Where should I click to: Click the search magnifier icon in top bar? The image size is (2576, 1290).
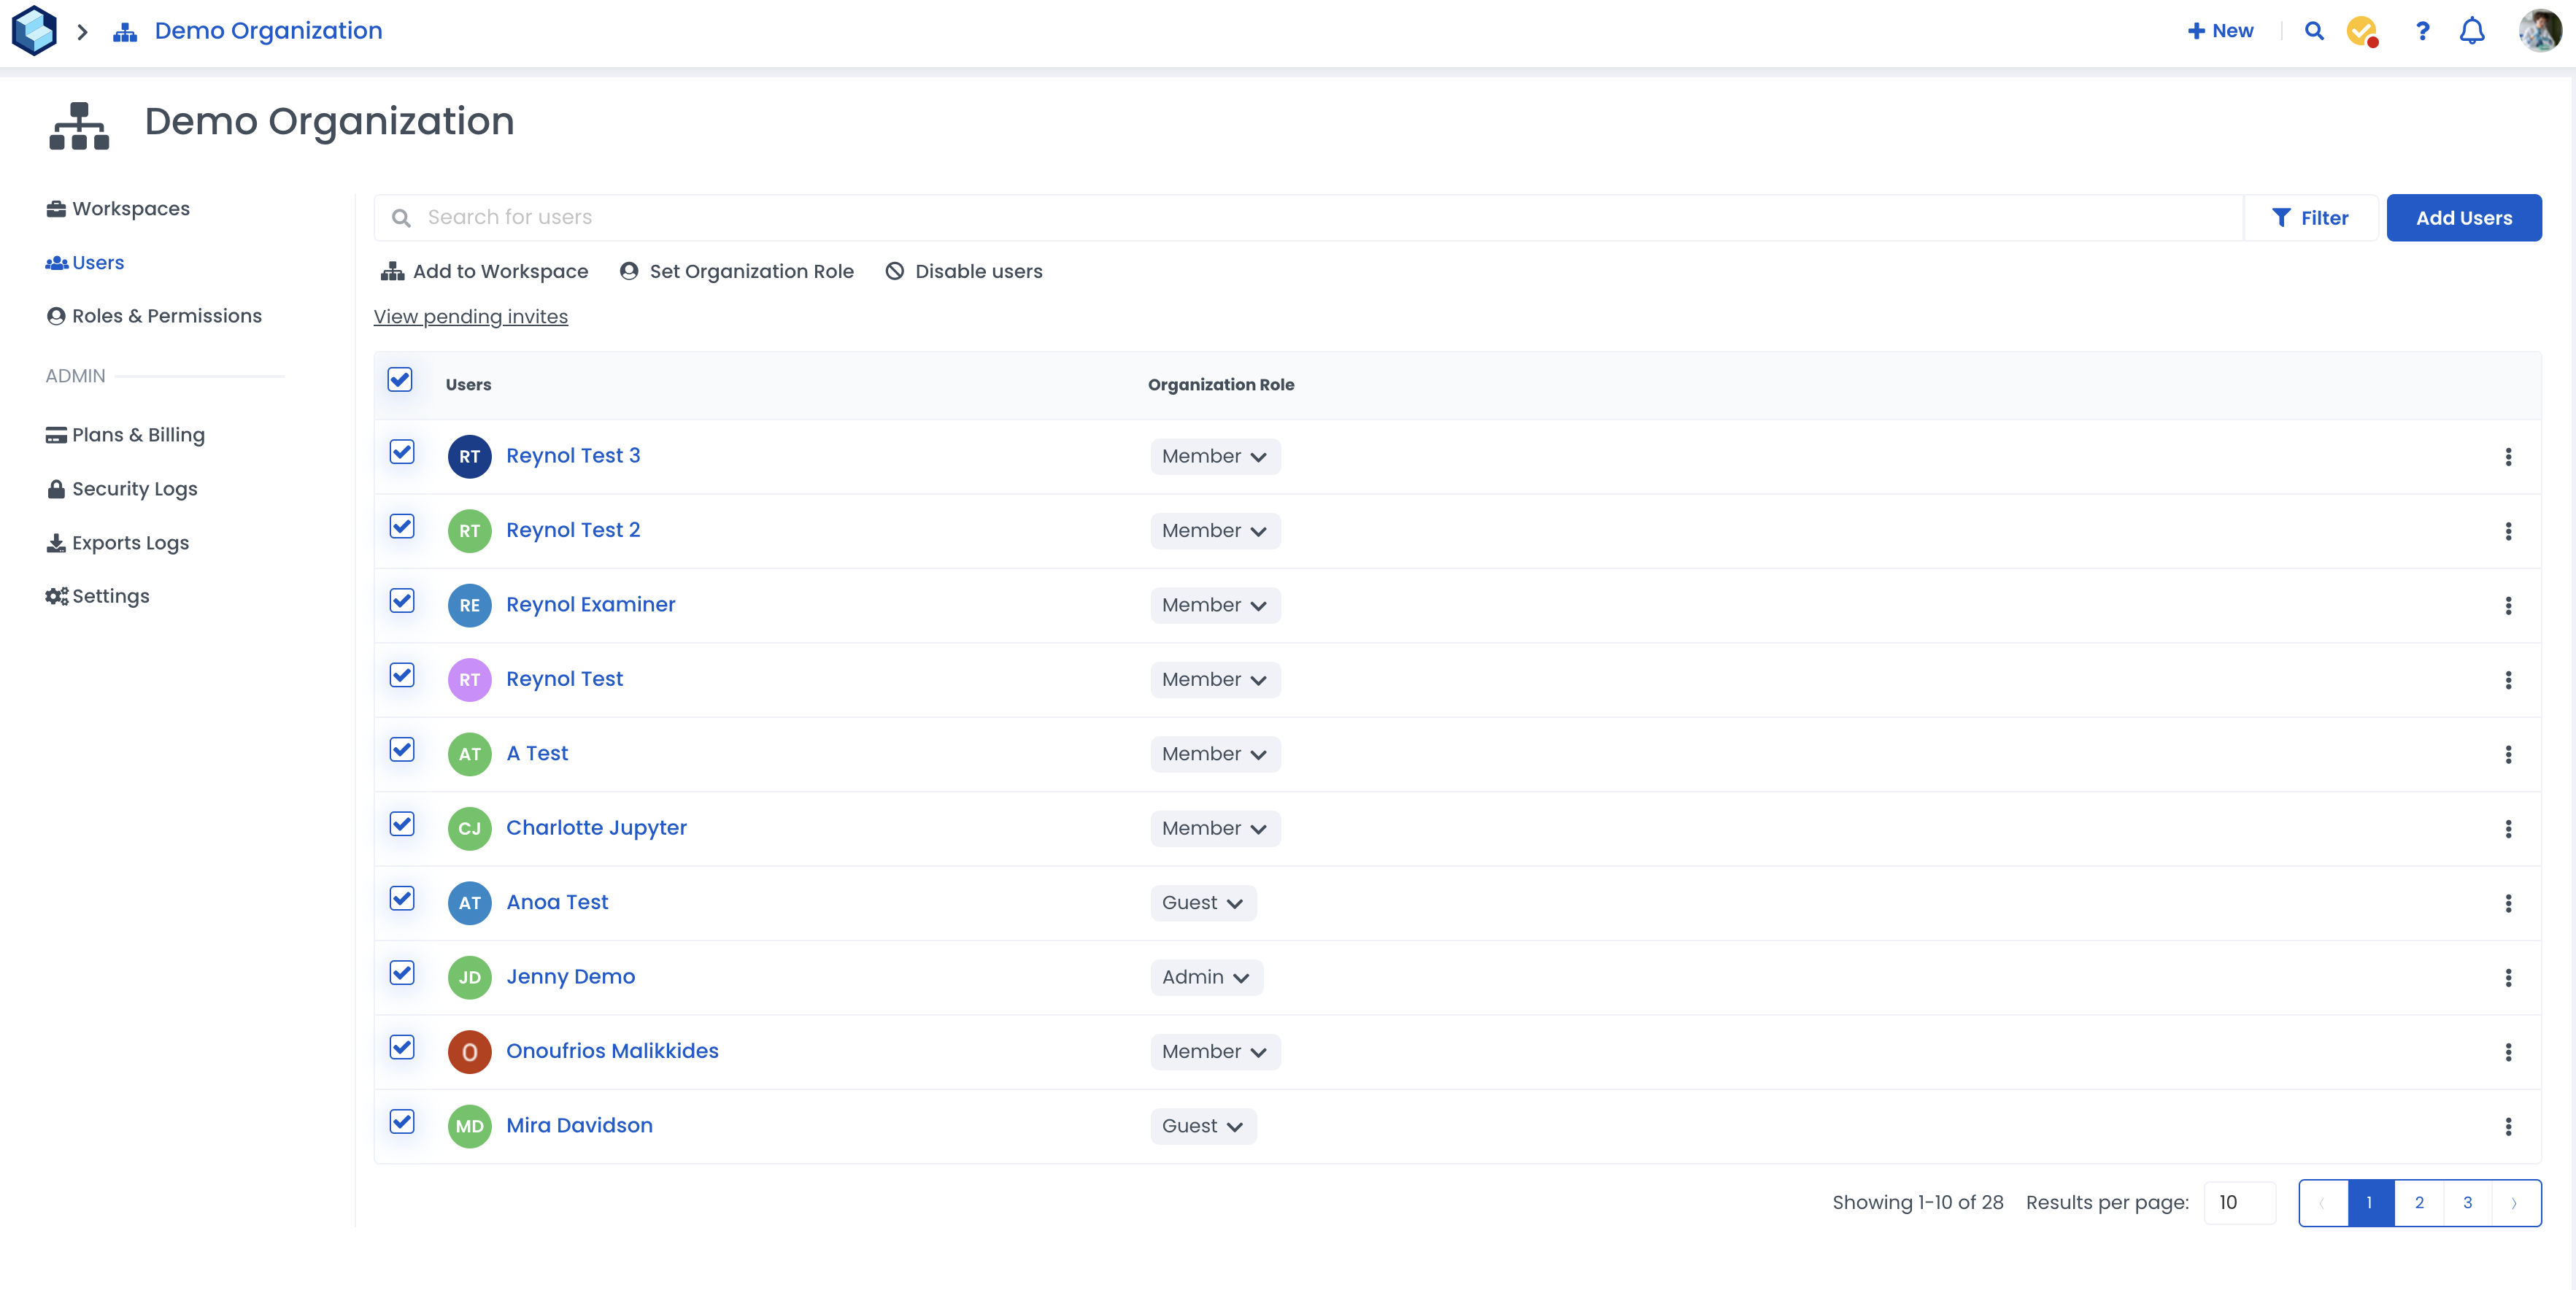pyautogui.click(x=2313, y=31)
